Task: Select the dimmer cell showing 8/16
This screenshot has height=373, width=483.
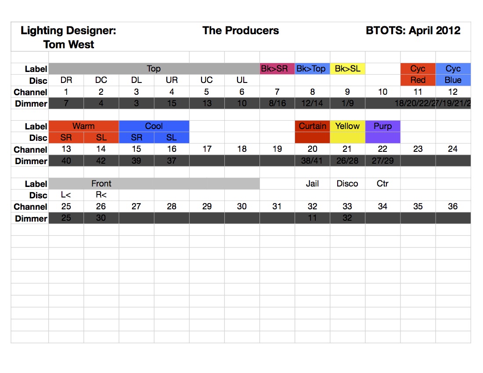Action: click(277, 104)
